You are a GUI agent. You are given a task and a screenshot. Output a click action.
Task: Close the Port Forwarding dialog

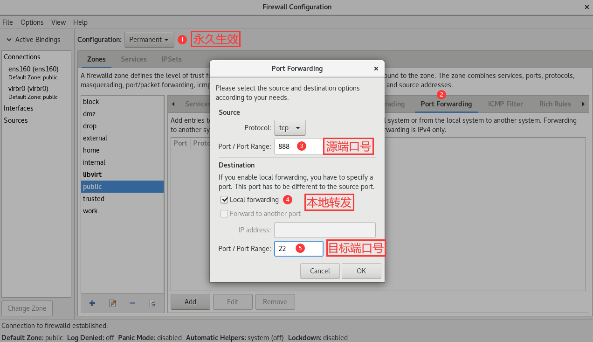point(376,68)
